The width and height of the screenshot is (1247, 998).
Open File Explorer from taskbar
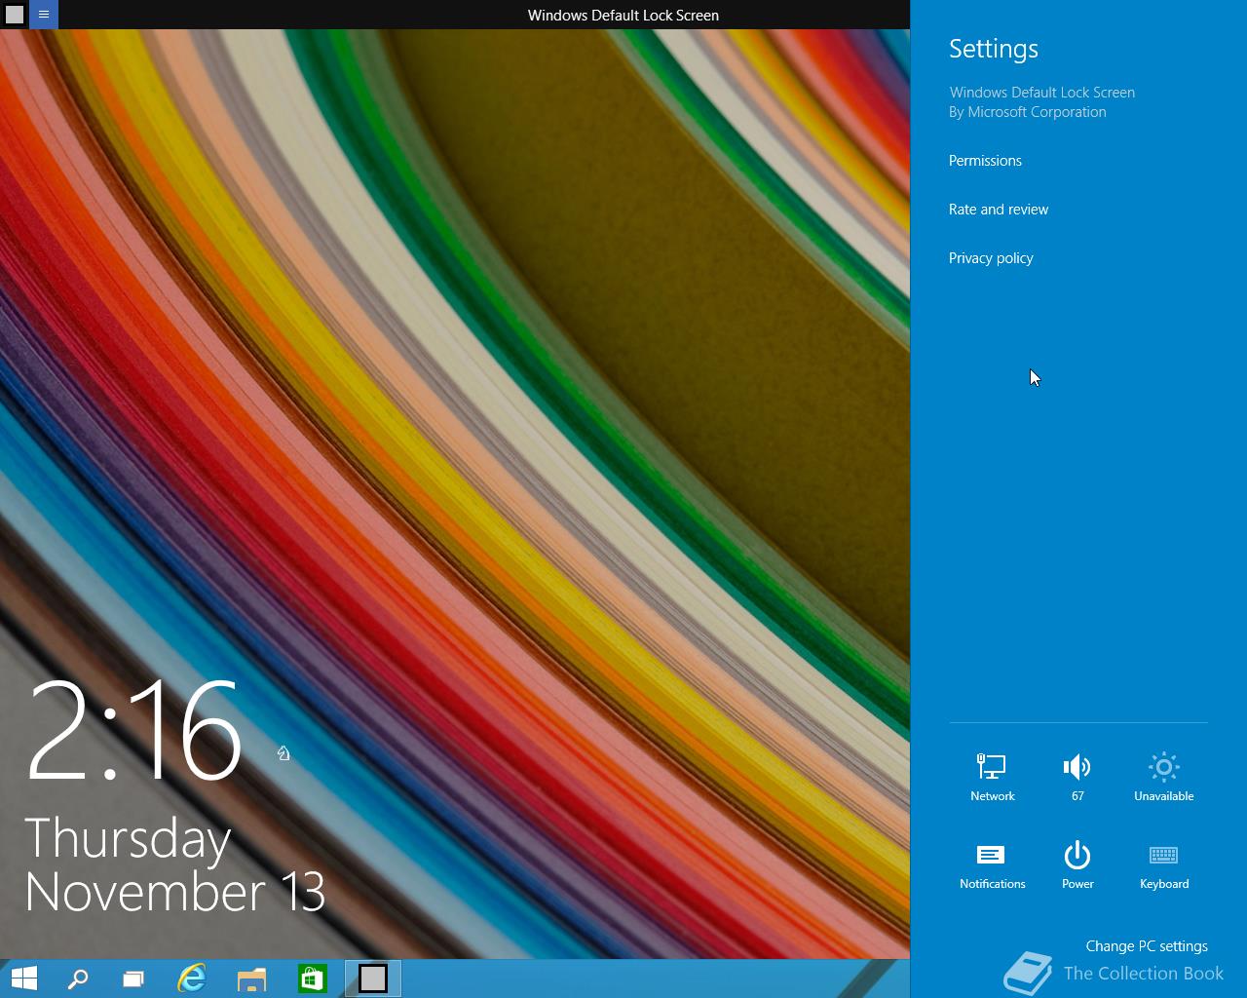tap(251, 979)
